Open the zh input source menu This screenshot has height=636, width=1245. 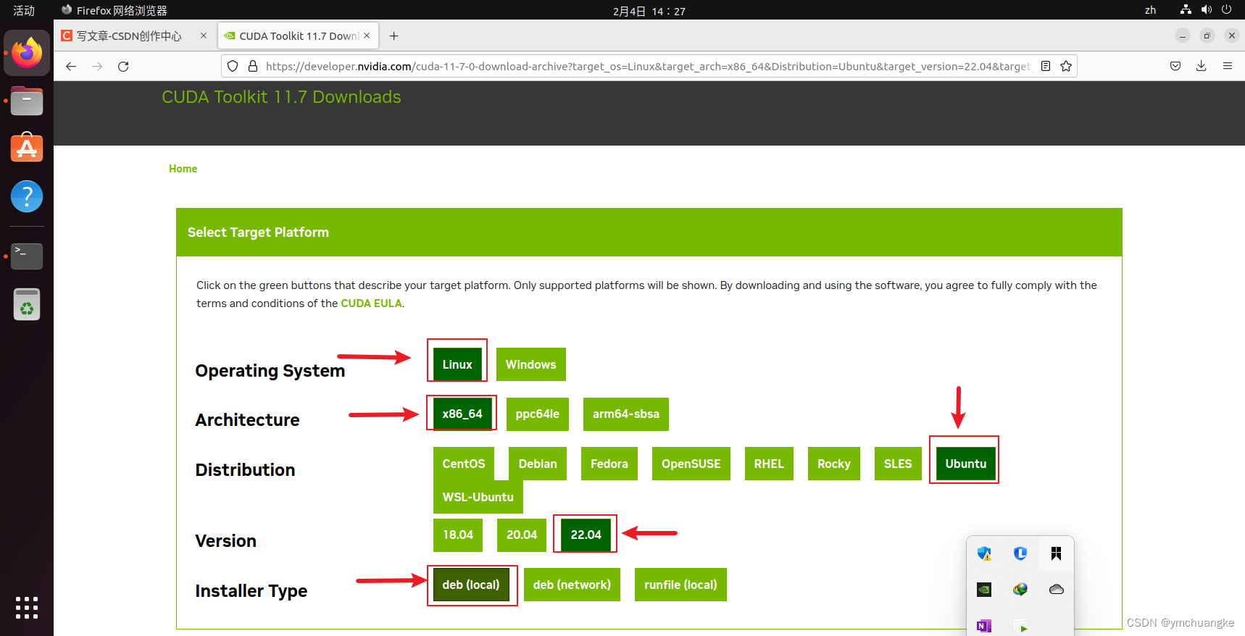(x=1150, y=10)
